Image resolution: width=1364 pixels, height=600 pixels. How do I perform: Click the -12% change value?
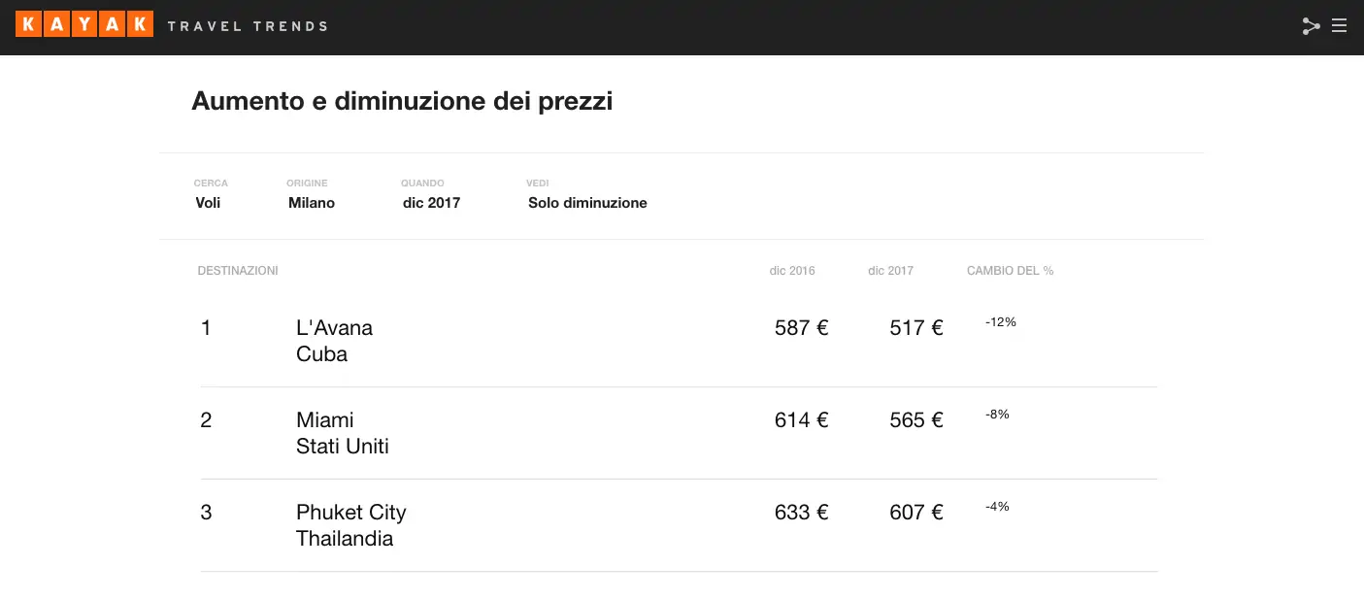(1000, 322)
